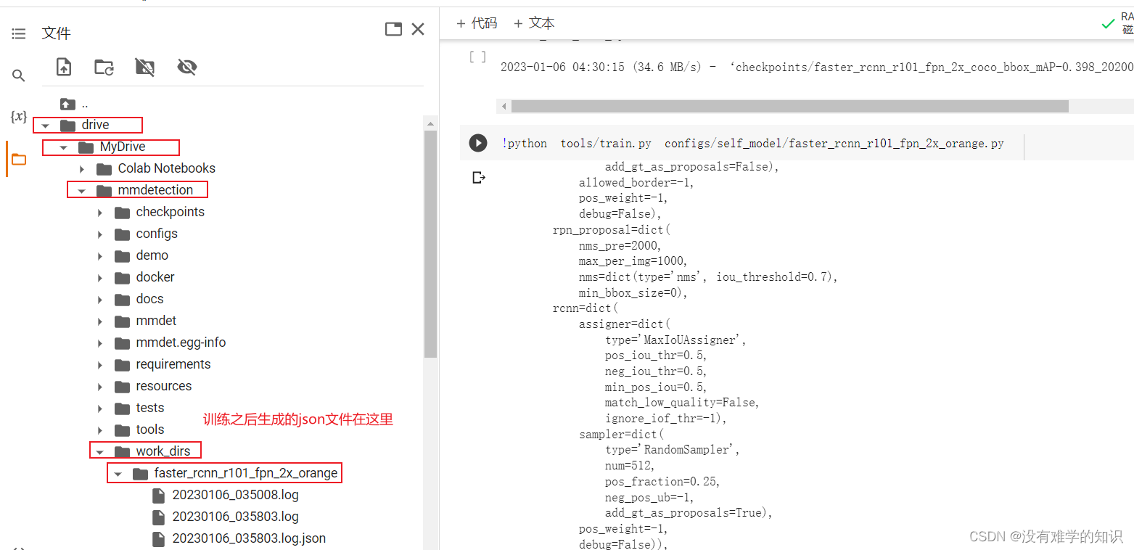Screen dimensions: 1134x550
Task: Expand the tools folder
Action: tap(100, 430)
